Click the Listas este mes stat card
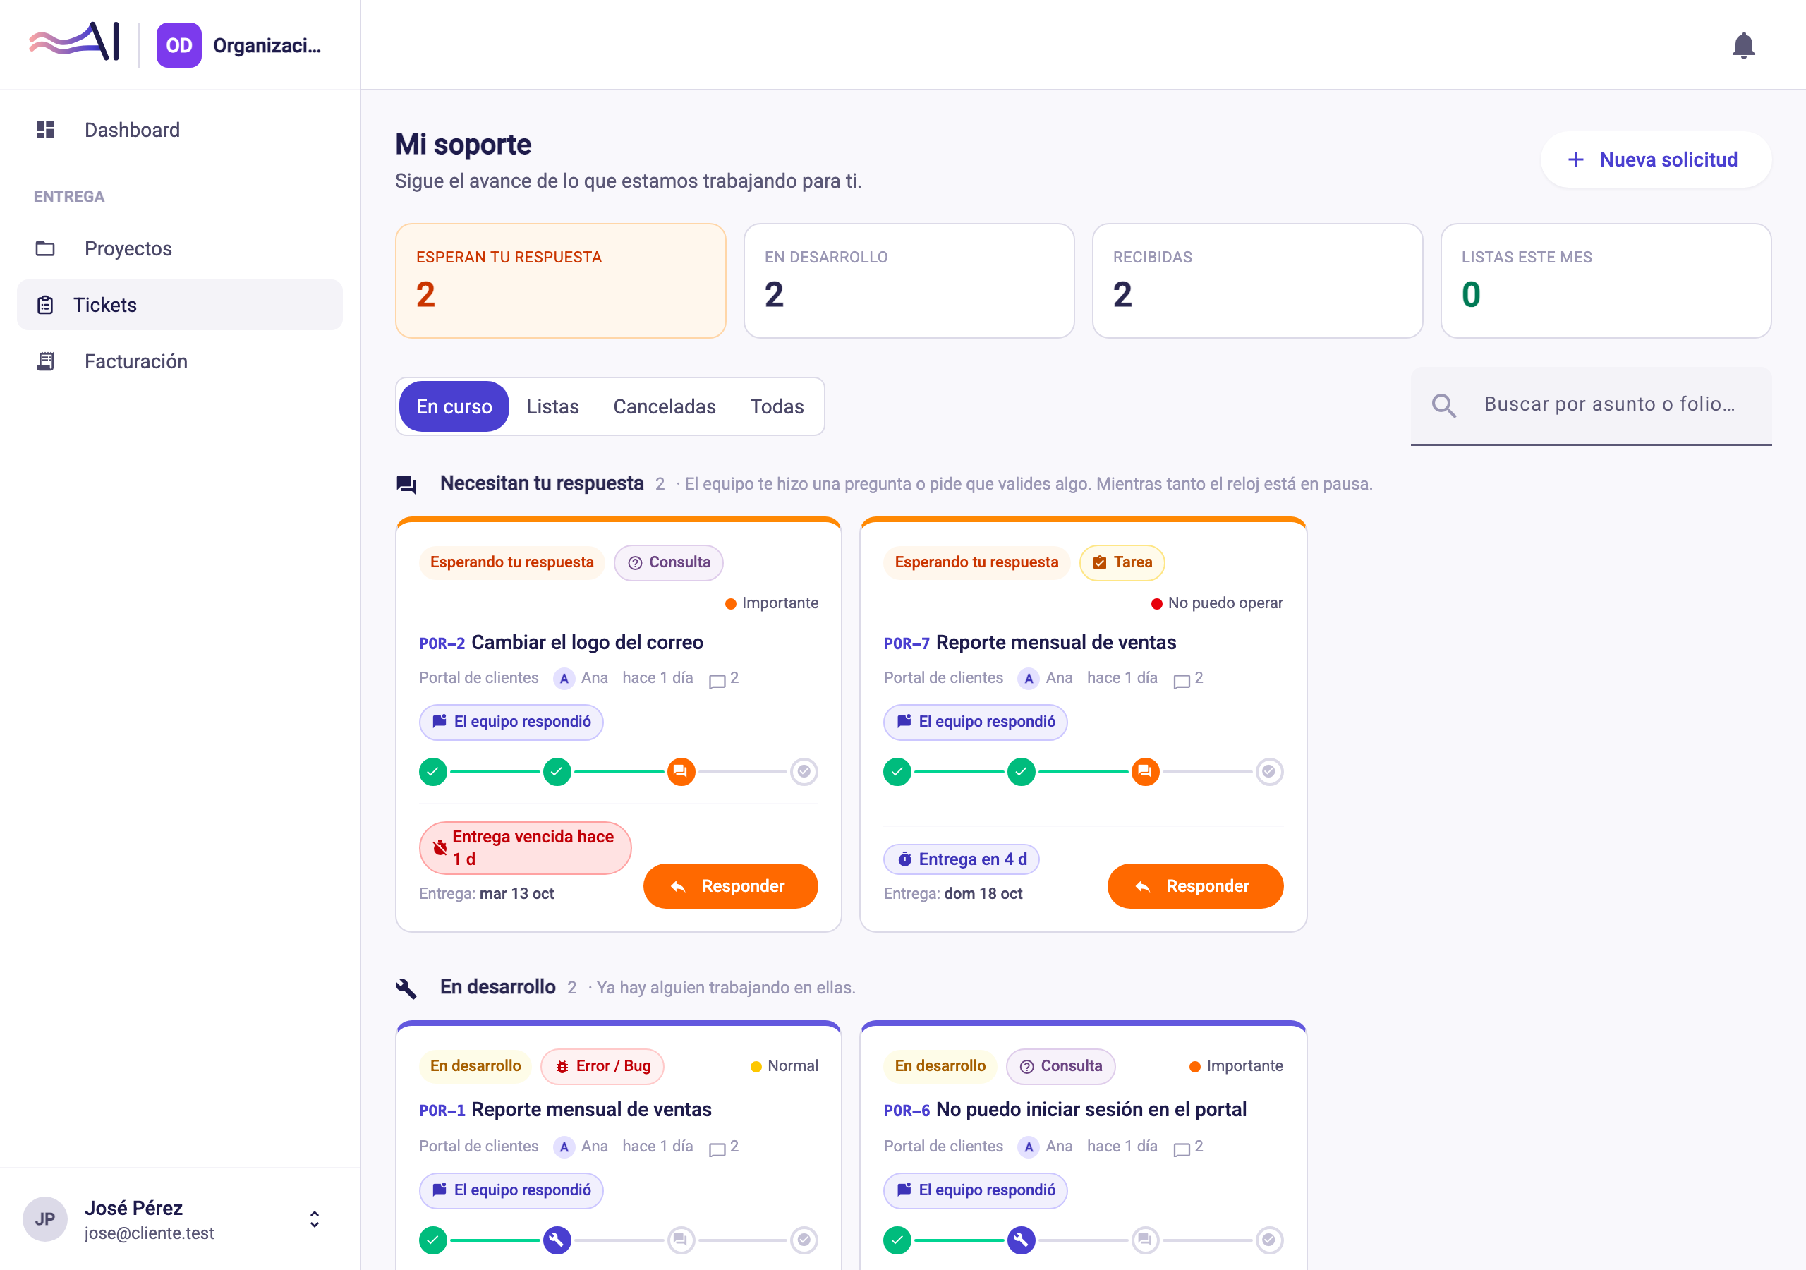1806x1270 pixels. coord(1606,281)
